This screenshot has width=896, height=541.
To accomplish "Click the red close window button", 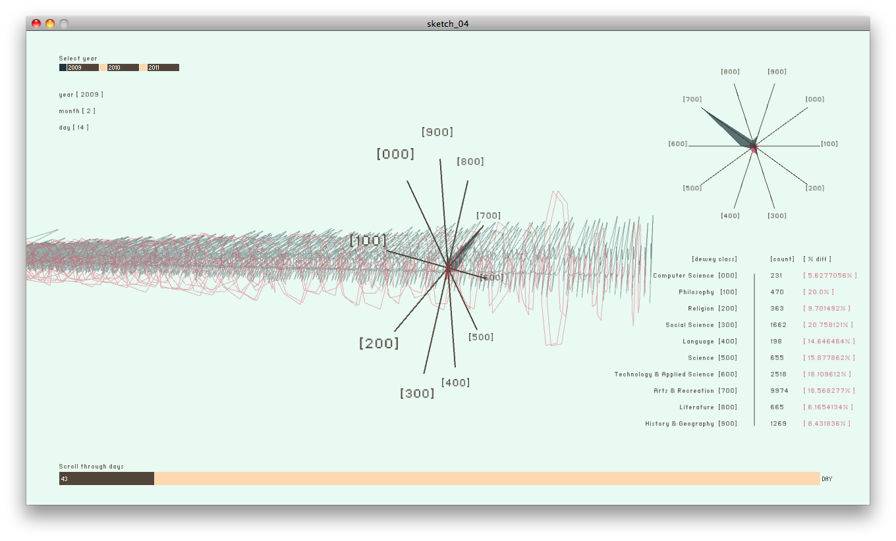I will pos(36,24).
